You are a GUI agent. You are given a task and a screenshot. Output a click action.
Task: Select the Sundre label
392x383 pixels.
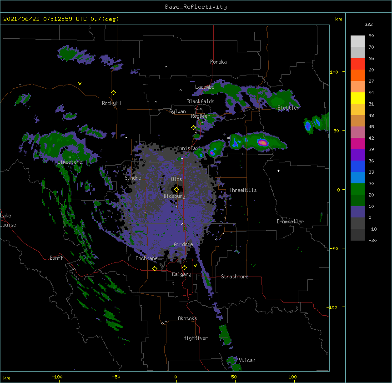tap(133, 178)
